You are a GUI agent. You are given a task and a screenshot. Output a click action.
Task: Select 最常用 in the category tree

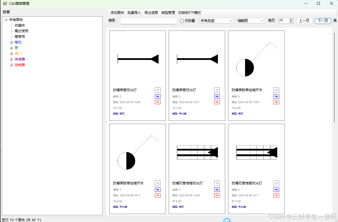coord(20,37)
